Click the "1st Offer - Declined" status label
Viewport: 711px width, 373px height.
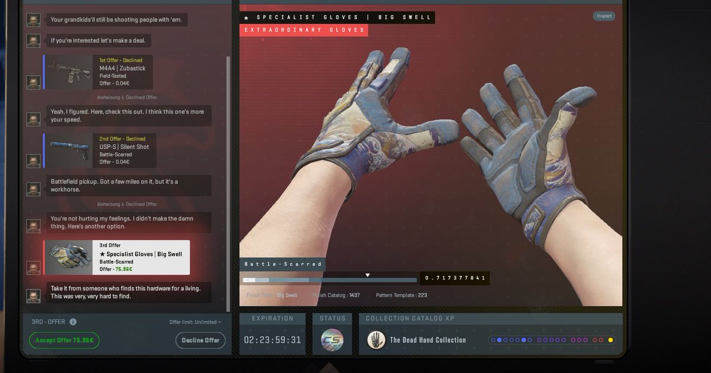(x=121, y=60)
